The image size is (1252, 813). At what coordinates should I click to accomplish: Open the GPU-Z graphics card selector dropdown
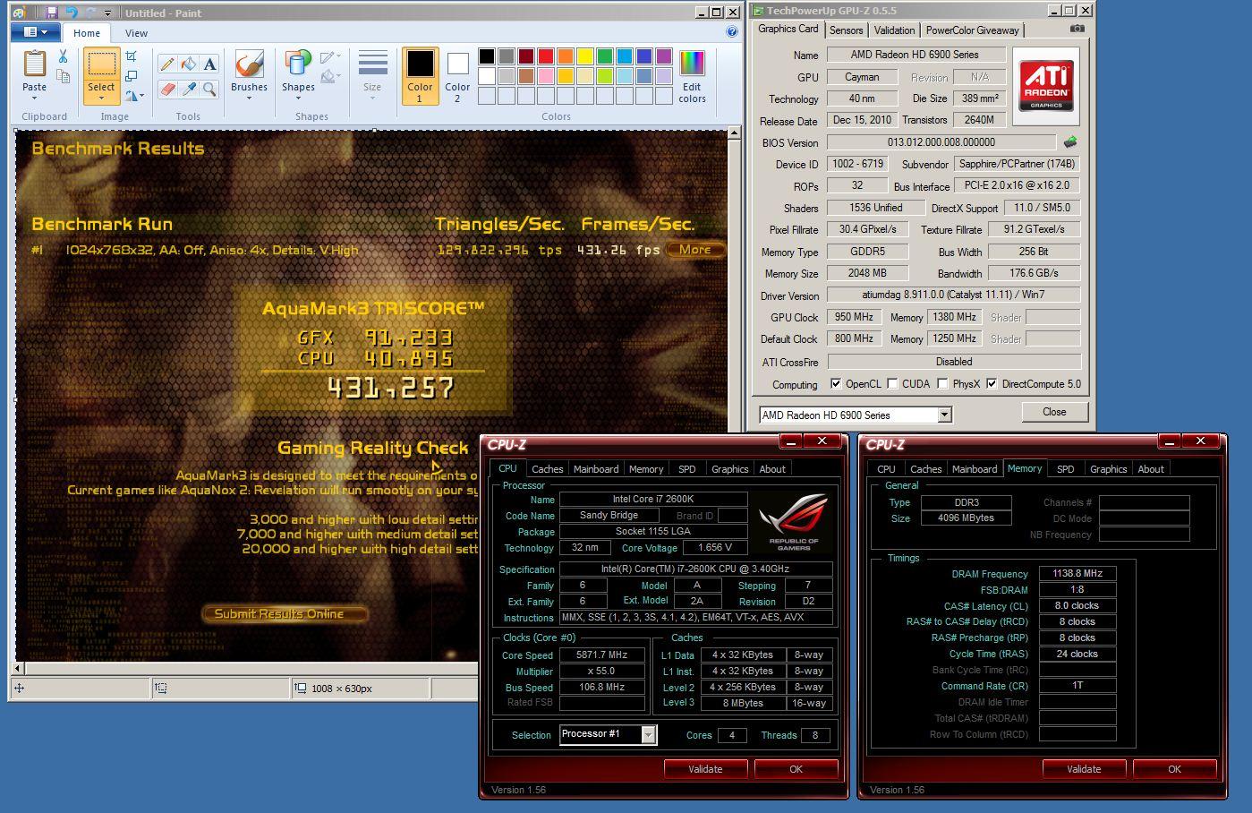944,415
